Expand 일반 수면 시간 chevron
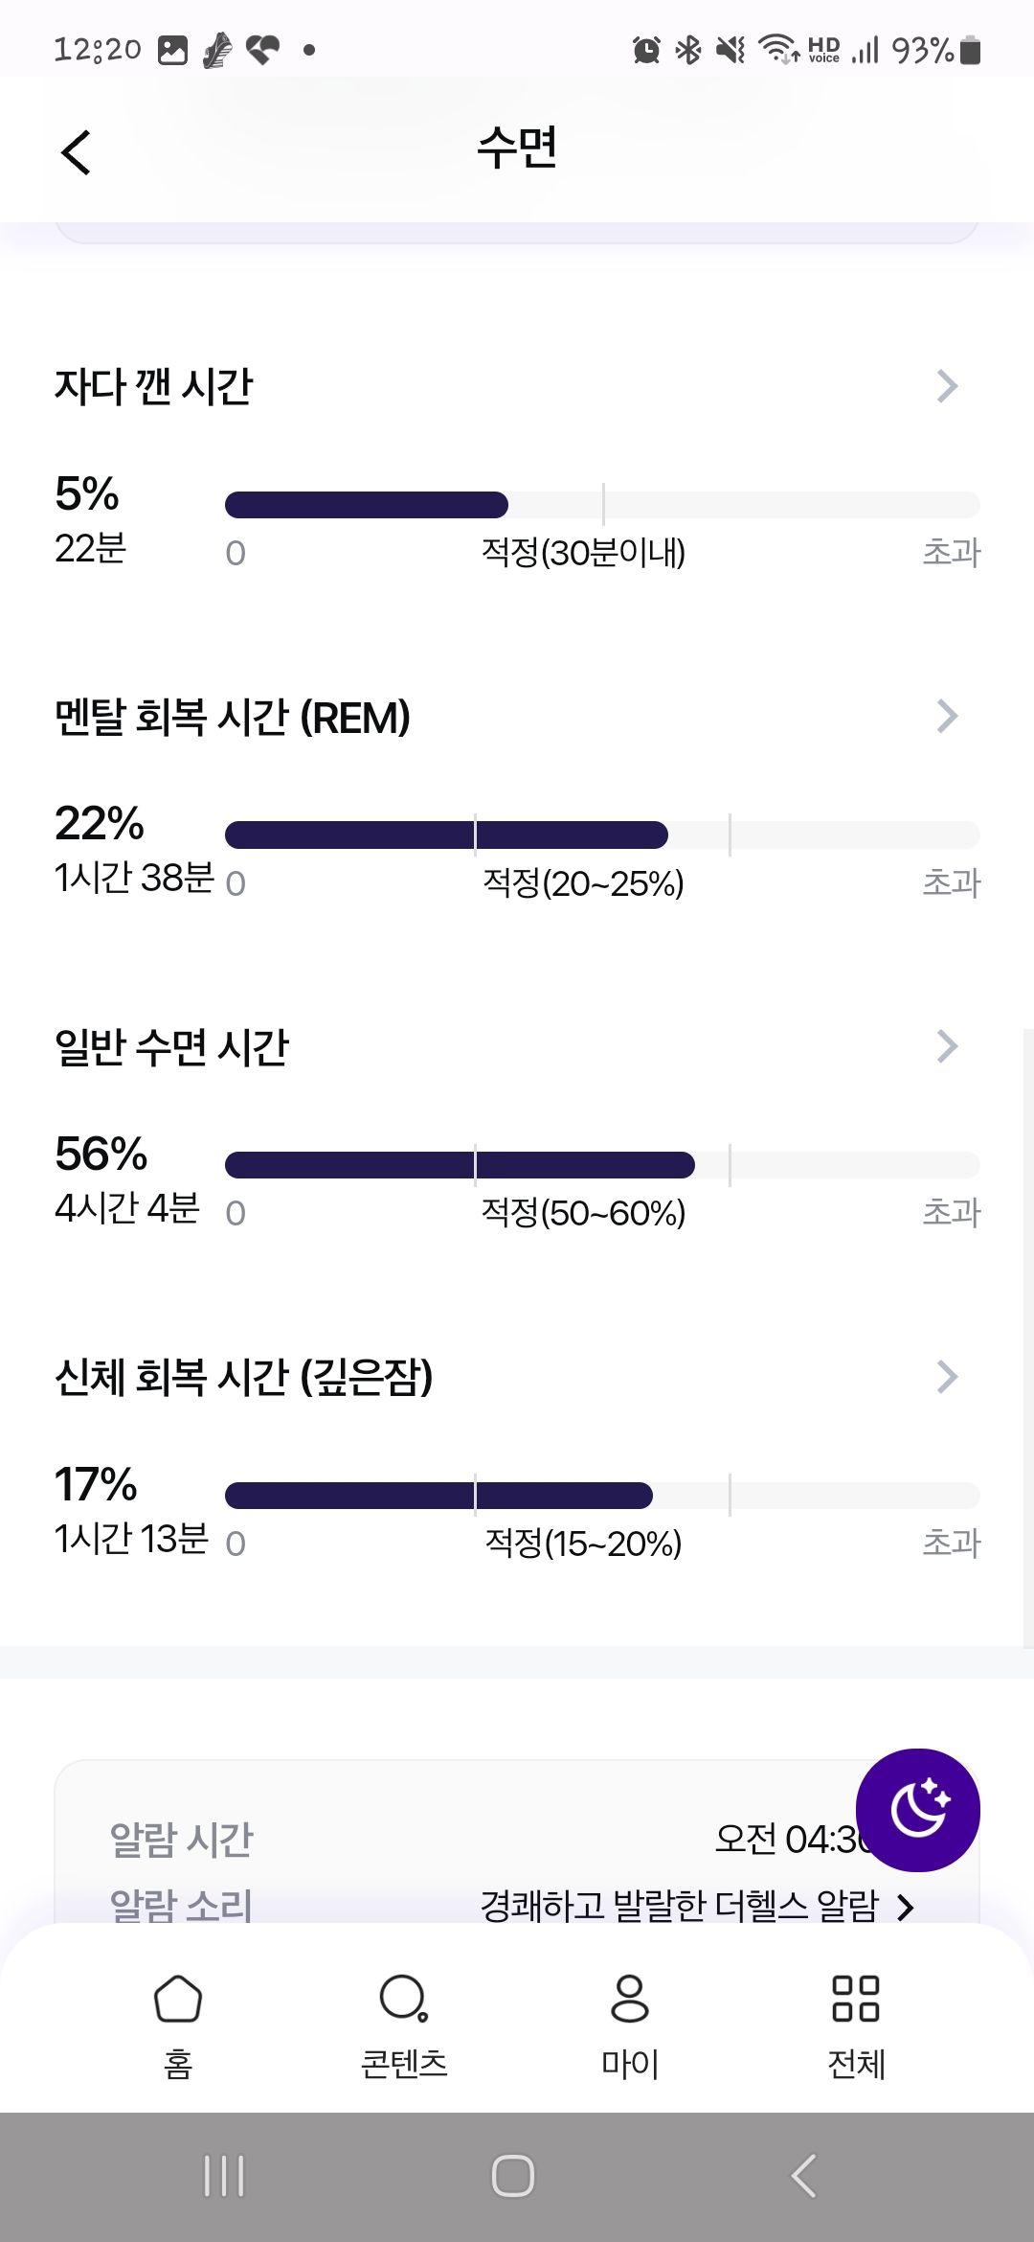Viewport: 1034px width, 2242px height. (x=947, y=1046)
